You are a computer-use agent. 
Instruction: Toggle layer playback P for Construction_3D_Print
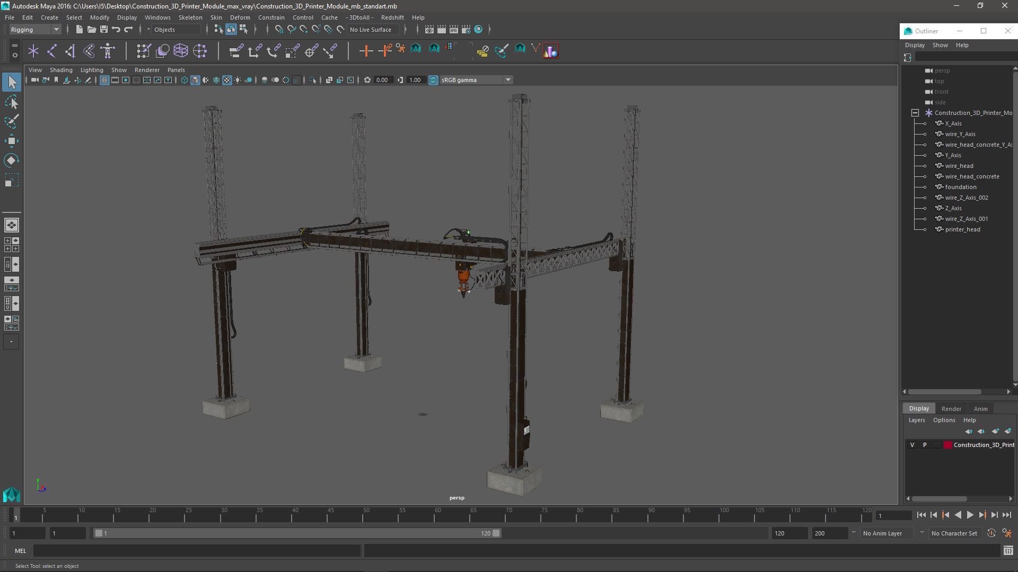(x=925, y=445)
